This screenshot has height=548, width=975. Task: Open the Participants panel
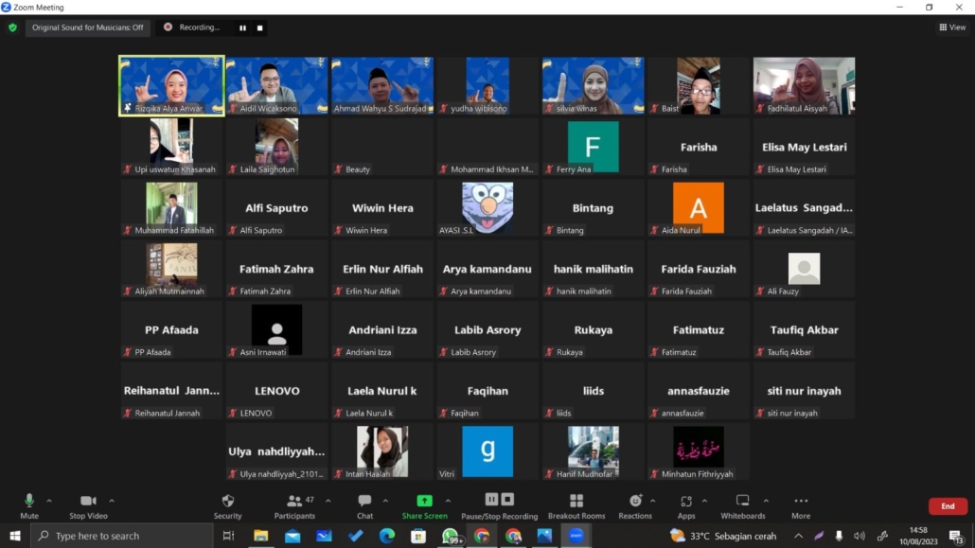(294, 505)
